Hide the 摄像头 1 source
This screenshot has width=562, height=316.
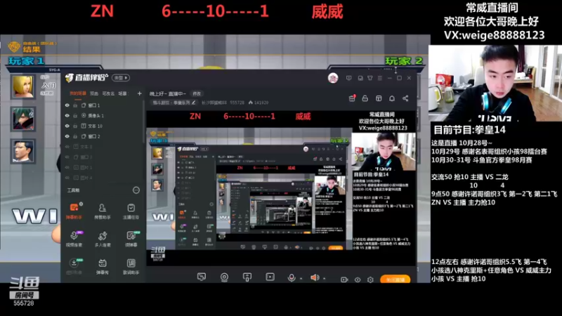[67, 116]
